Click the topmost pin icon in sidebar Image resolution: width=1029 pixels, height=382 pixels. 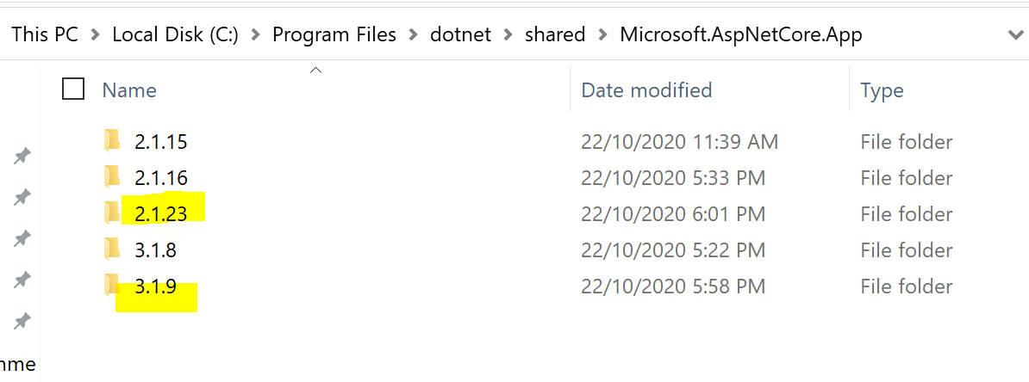point(22,156)
